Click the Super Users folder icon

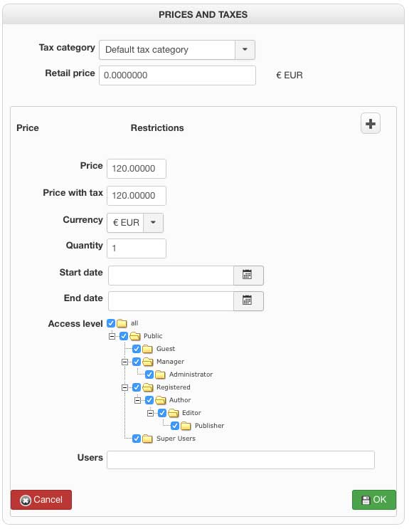(x=147, y=439)
